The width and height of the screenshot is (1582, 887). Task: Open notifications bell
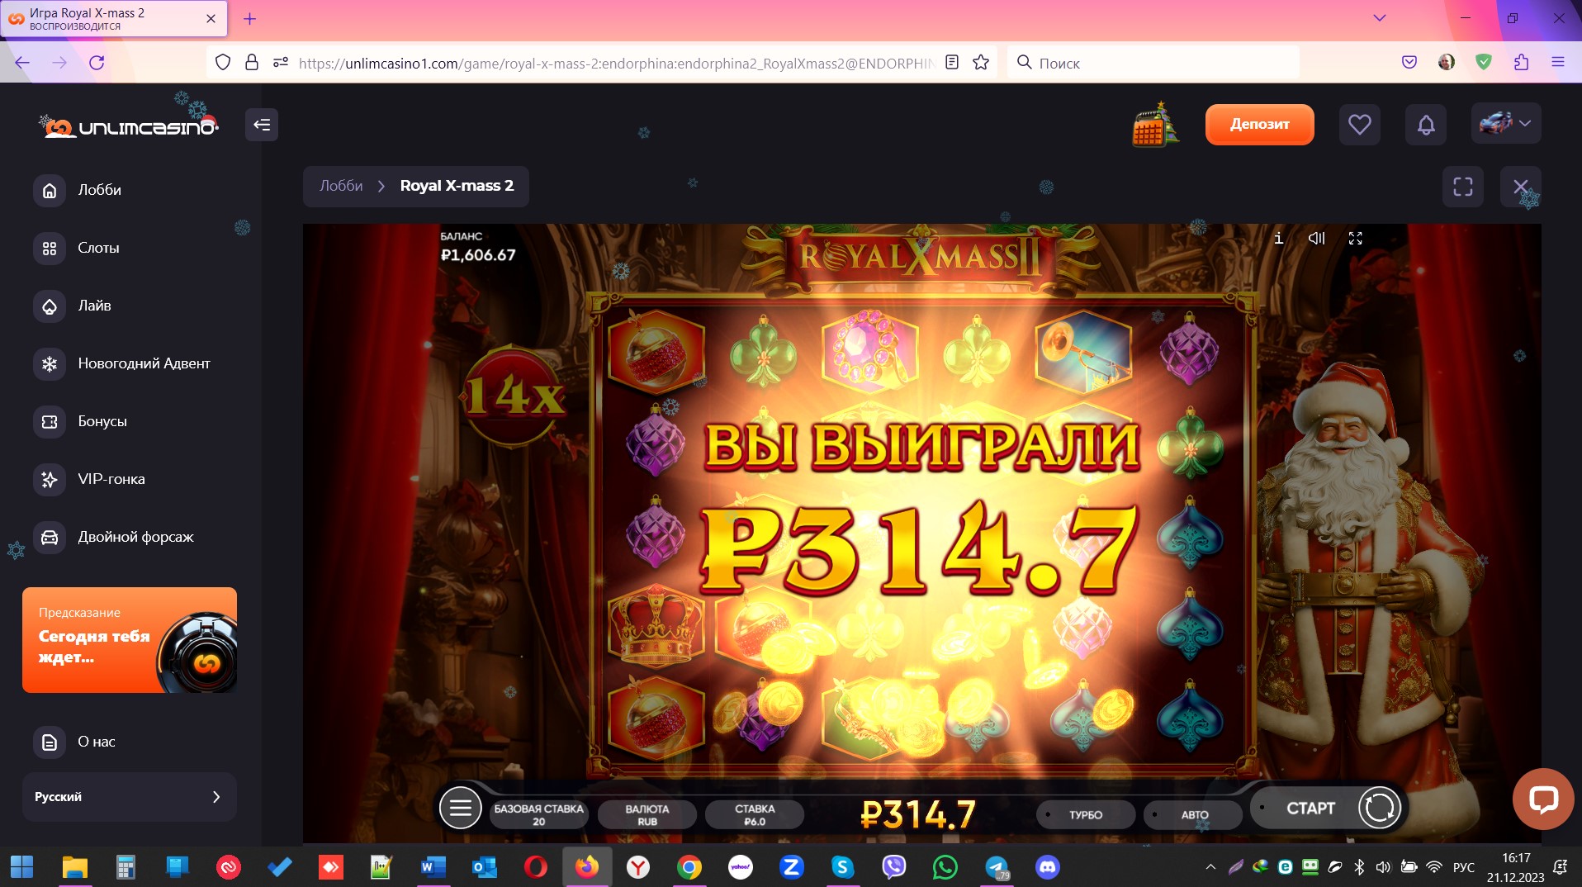tap(1425, 125)
